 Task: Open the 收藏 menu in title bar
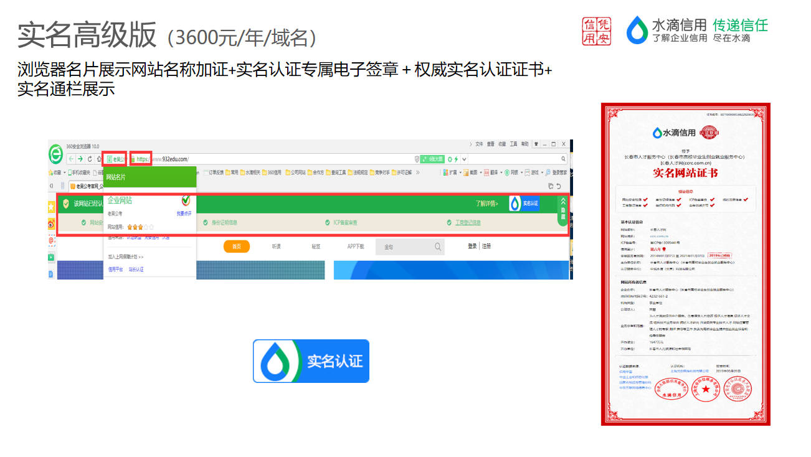click(502, 144)
